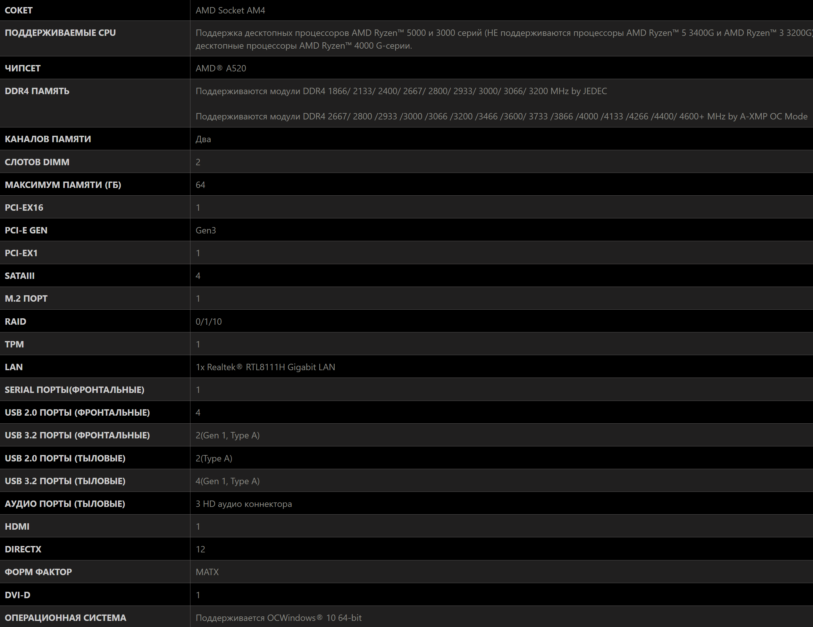Click the SATAIII row label
The width and height of the screenshot is (813, 627).
coord(19,276)
